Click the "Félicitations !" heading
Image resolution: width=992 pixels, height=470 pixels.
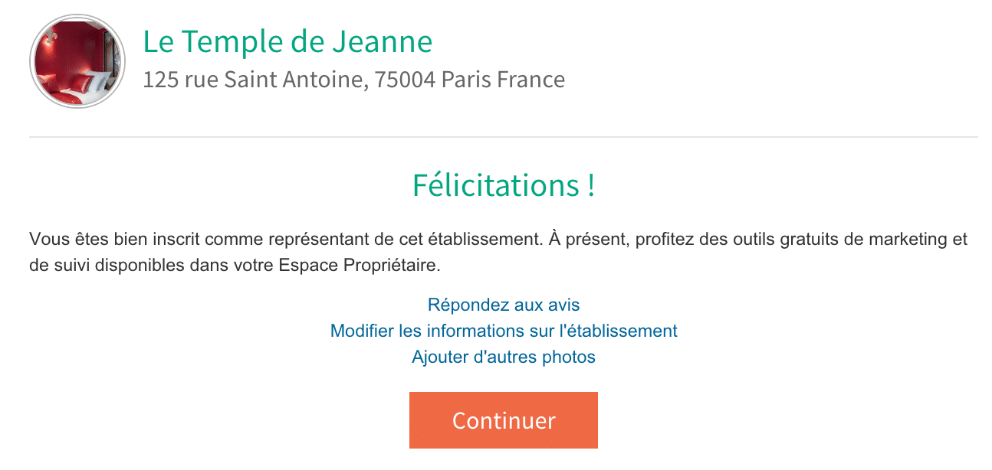503,186
